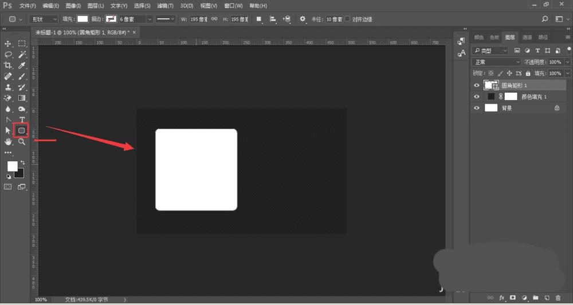Select the Zoom tool in toolbox
Screen dimensions: 573x305
pos(22,141)
